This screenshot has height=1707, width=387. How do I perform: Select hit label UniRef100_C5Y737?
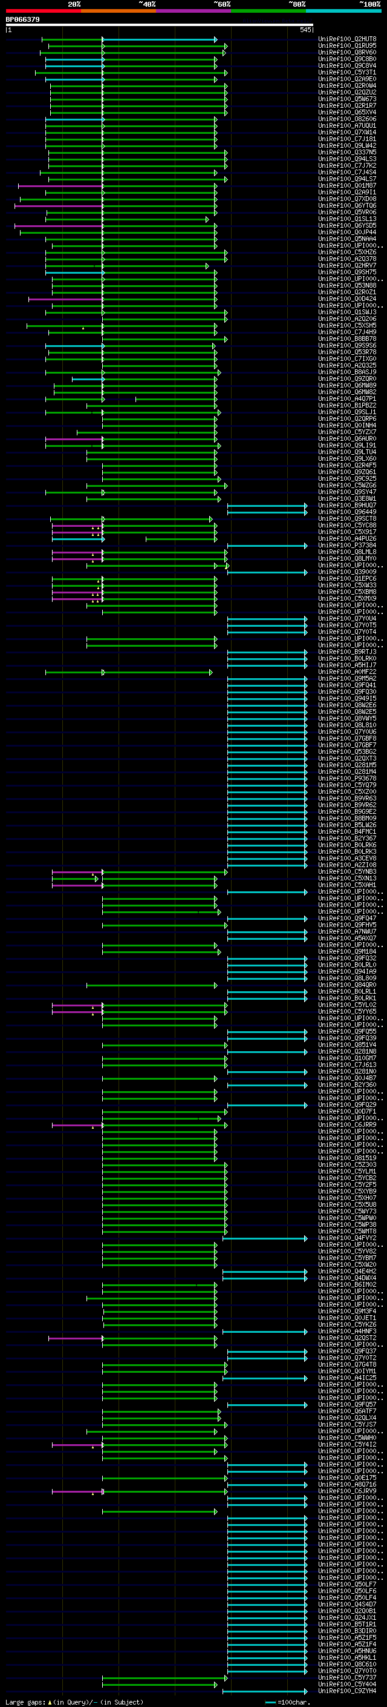[347, 1679]
